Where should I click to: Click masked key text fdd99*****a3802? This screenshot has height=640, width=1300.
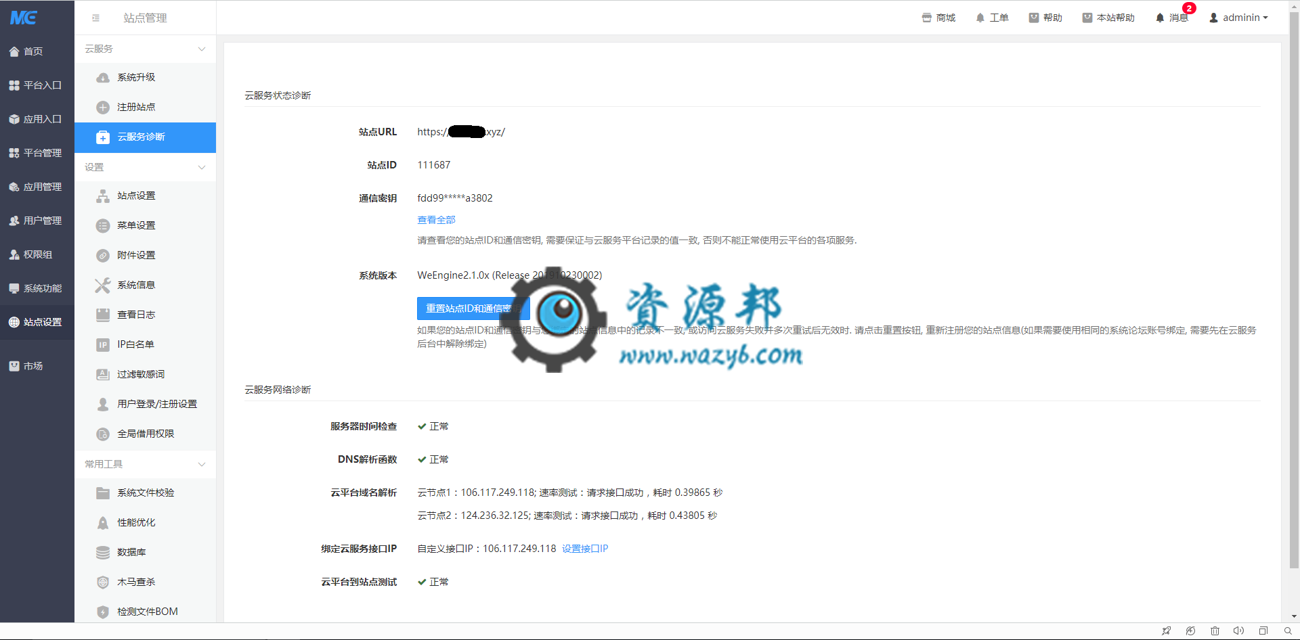tap(455, 198)
